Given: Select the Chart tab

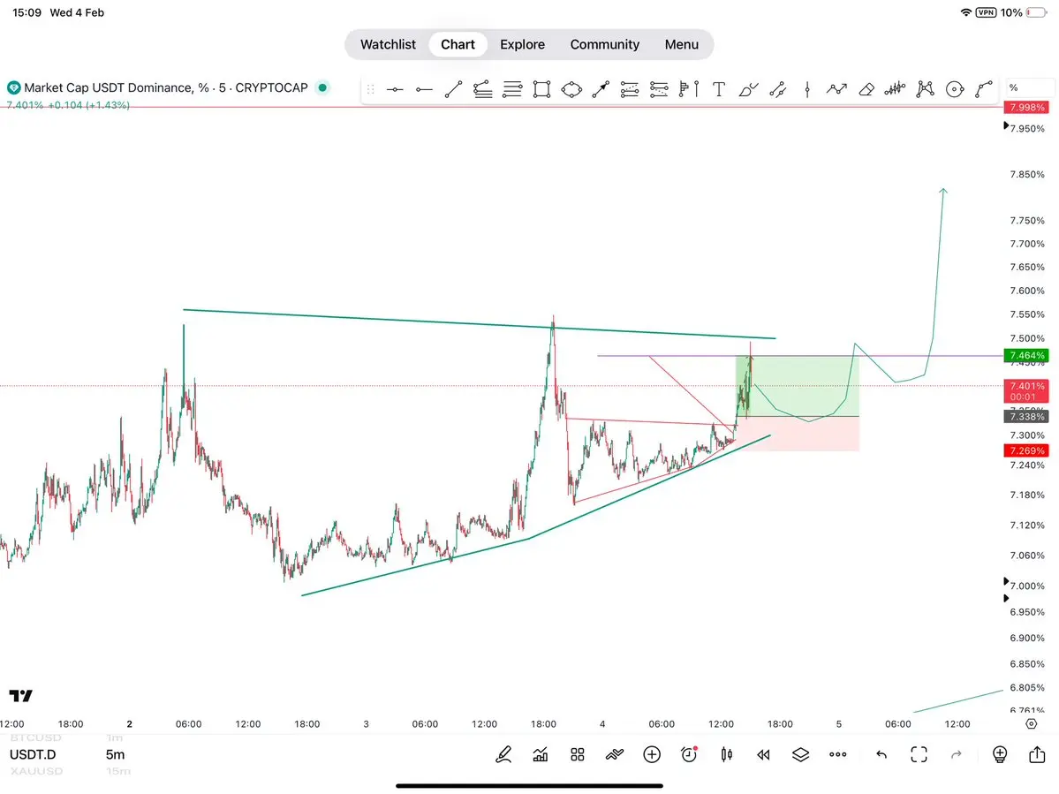Looking at the screenshot, I should click(x=458, y=44).
